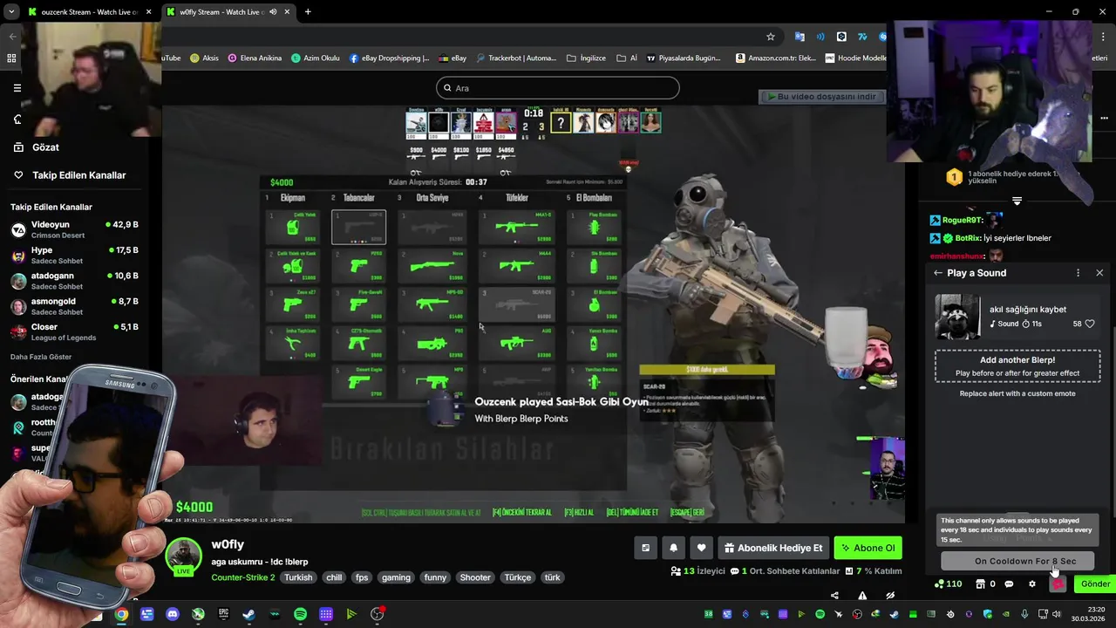This screenshot has height=628, width=1116.
Task: Send chat message with Gönder
Action: point(1095,584)
